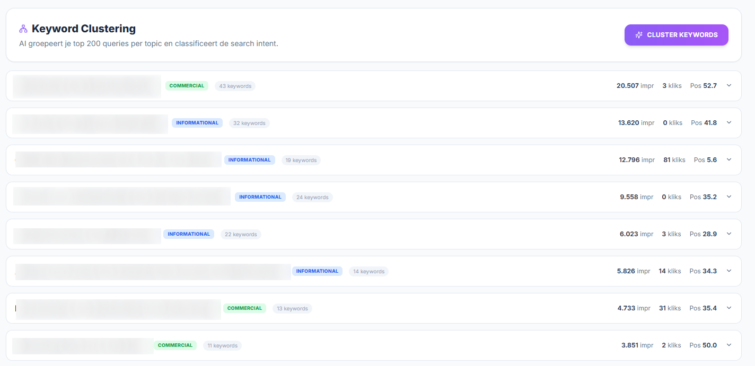Click the Cluster Keywords button
The height and width of the screenshot is (366, 755).
[676, 35]
